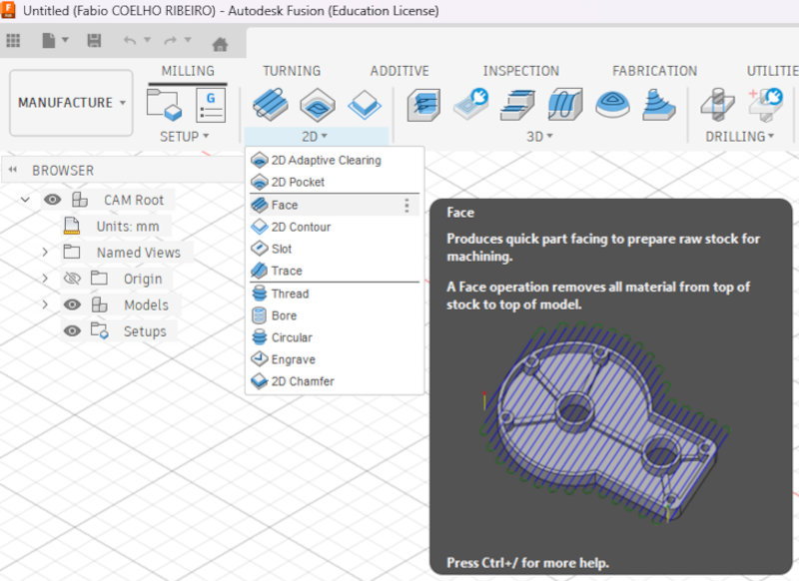The width and height of the screenshot is (799, 581).
Task: Open the Redo history dropdown arrow
Action: tap(188, 39)
